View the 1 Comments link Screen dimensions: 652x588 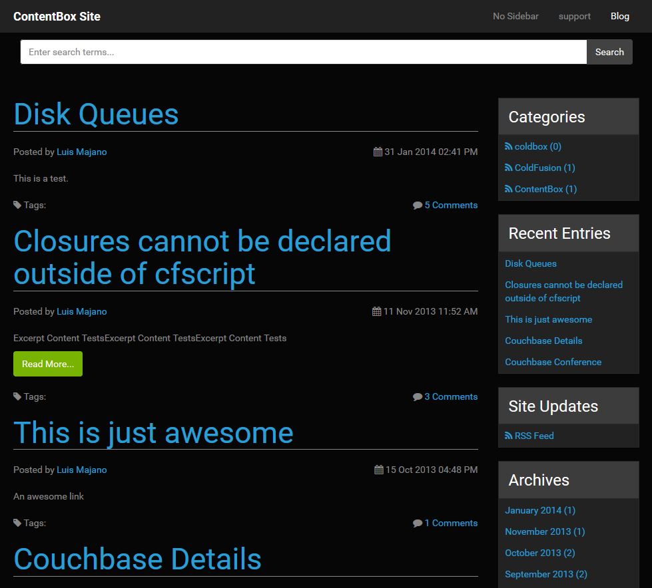pyautogui.click(x=451, y=523)
